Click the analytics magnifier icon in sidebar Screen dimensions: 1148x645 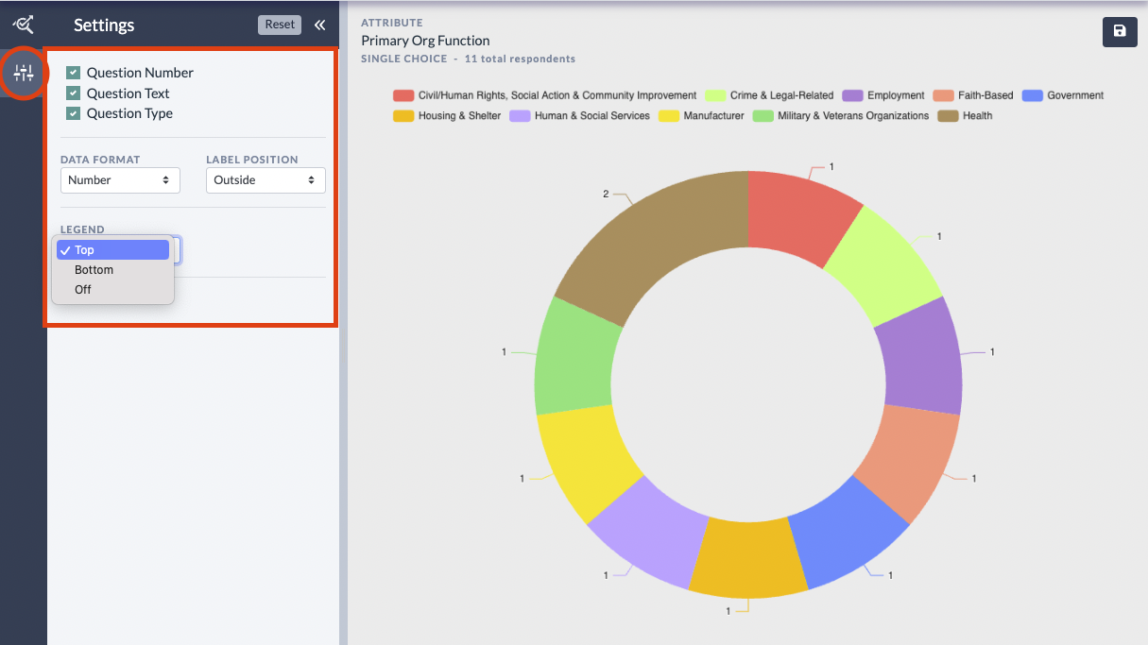pos(23,25)
